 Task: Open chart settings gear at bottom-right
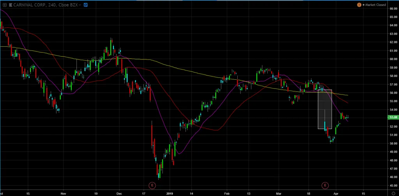[394, 193]
